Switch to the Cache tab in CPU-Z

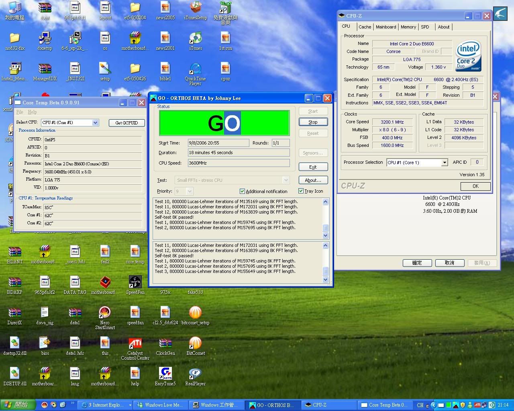365,27
